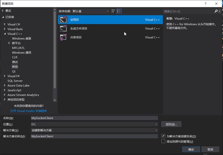Click the 搜索(Ctrl+E) search box

point(189,11)
